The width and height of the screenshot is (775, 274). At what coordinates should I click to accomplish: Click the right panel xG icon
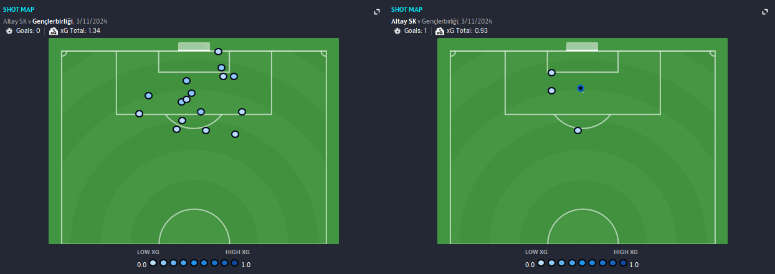pos(440,30)
